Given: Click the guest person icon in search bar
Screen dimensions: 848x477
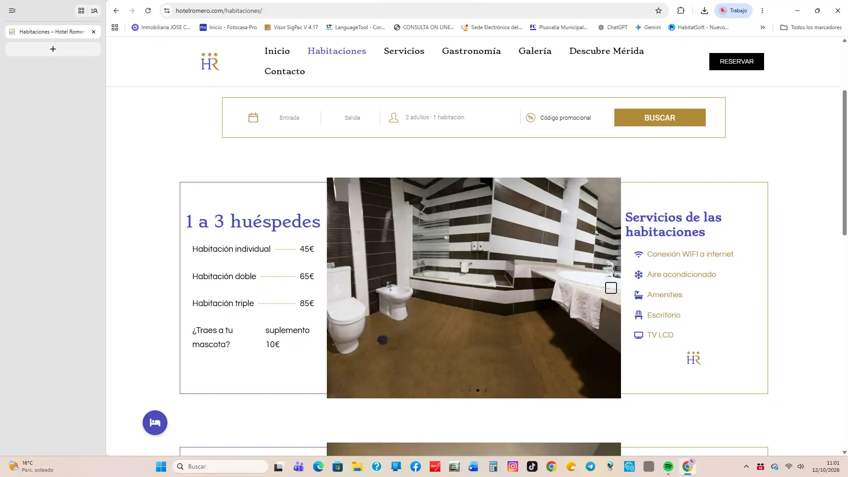Looking at the screenshot, I should click(x=394, y=117).
